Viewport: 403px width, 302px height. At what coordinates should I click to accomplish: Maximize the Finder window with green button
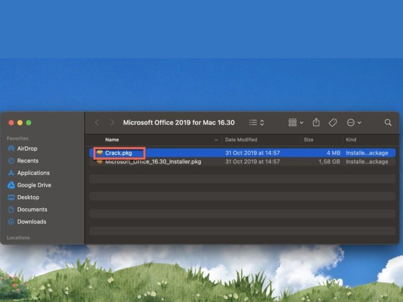tap(29, 123)
